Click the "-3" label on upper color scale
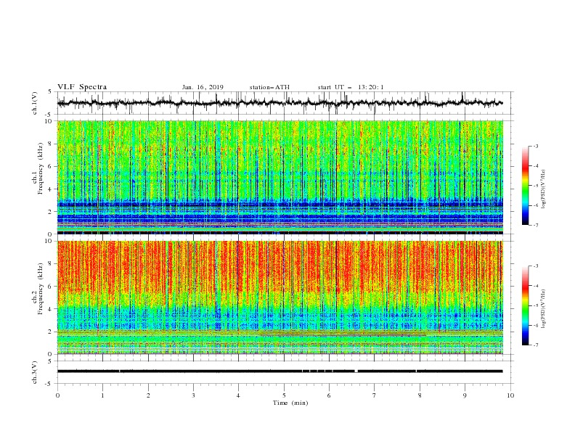 coord(536,146)
